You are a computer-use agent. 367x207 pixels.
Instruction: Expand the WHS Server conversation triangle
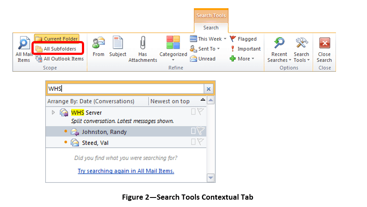tap(53, 112)
